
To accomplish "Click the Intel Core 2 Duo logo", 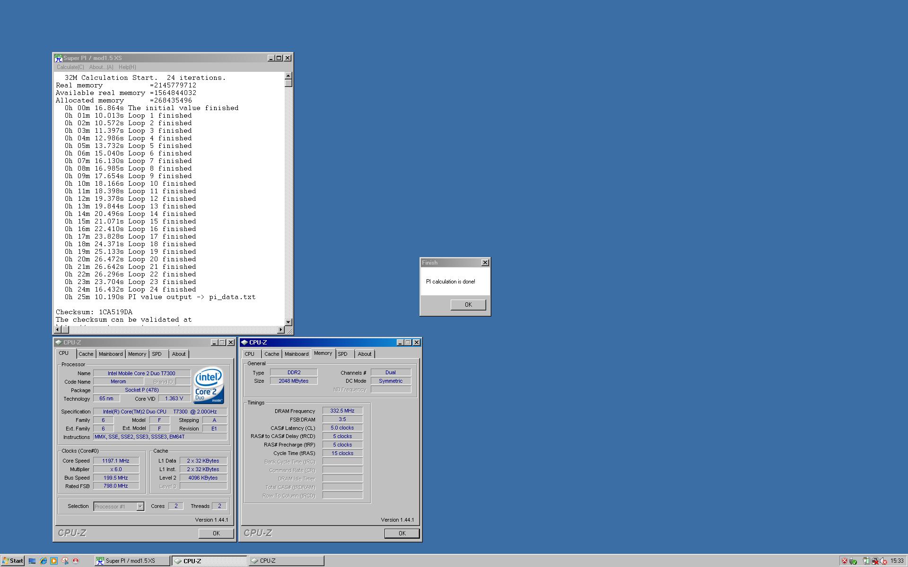I will point(209,386).
